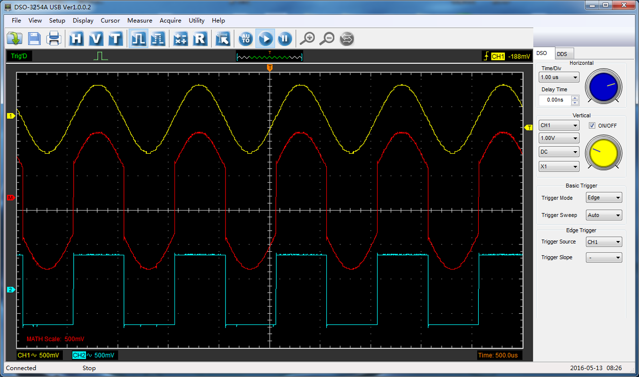The image size is (639, 377).
Task: Switch to the DDS tab
Action: [x=562, y=54]
